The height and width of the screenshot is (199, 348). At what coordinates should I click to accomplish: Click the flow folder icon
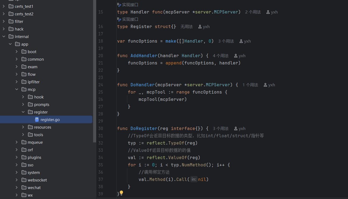coord(24,74)
